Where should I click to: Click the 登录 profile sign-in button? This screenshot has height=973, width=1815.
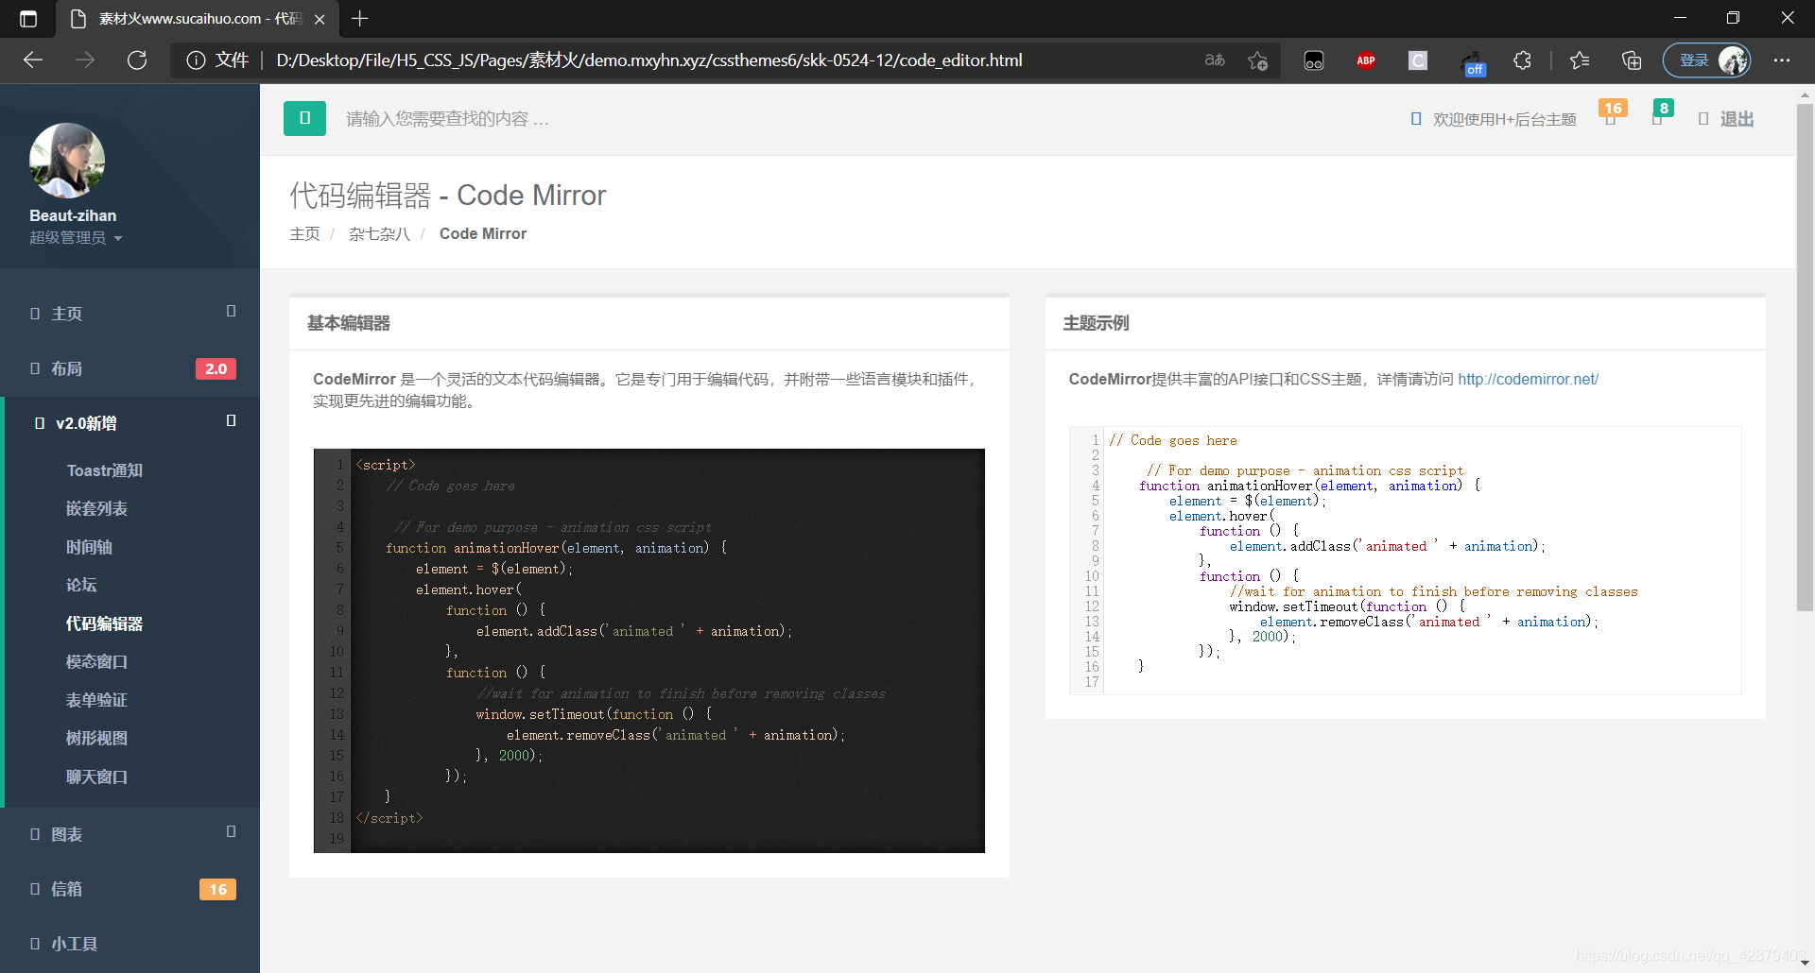click(x=1707, y=60)
